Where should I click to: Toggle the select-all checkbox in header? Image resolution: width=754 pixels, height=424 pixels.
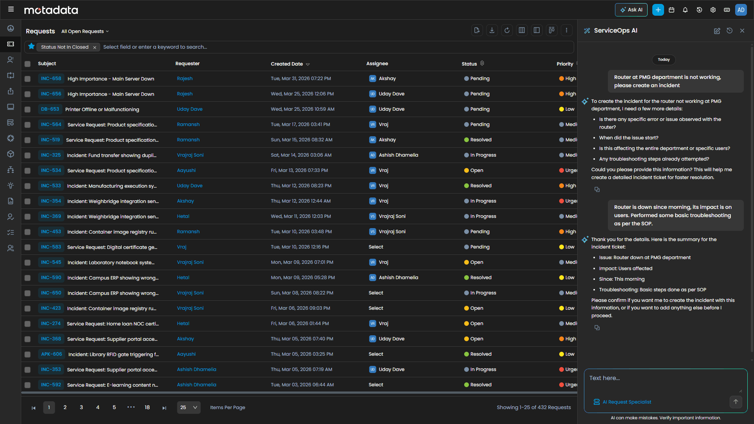coord(27,64)
